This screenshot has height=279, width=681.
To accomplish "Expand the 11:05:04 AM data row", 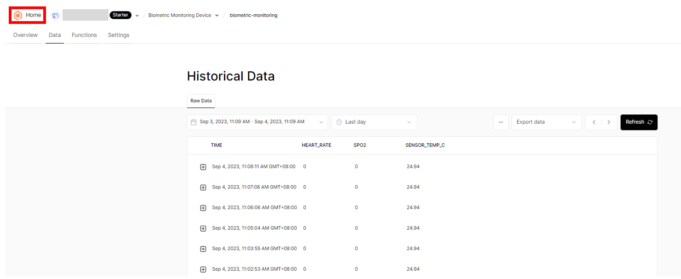I will pos(203,228).
